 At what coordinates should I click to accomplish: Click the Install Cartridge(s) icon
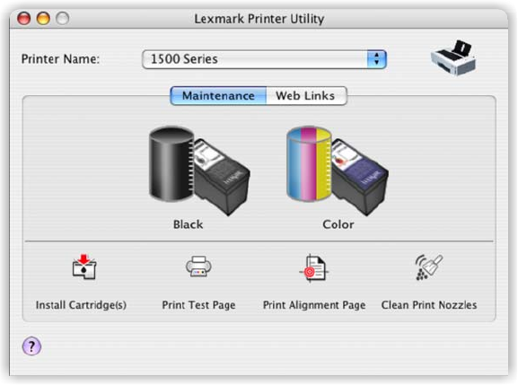84,267
